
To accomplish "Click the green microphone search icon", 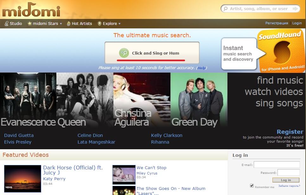I will click(x=124, y=53).
